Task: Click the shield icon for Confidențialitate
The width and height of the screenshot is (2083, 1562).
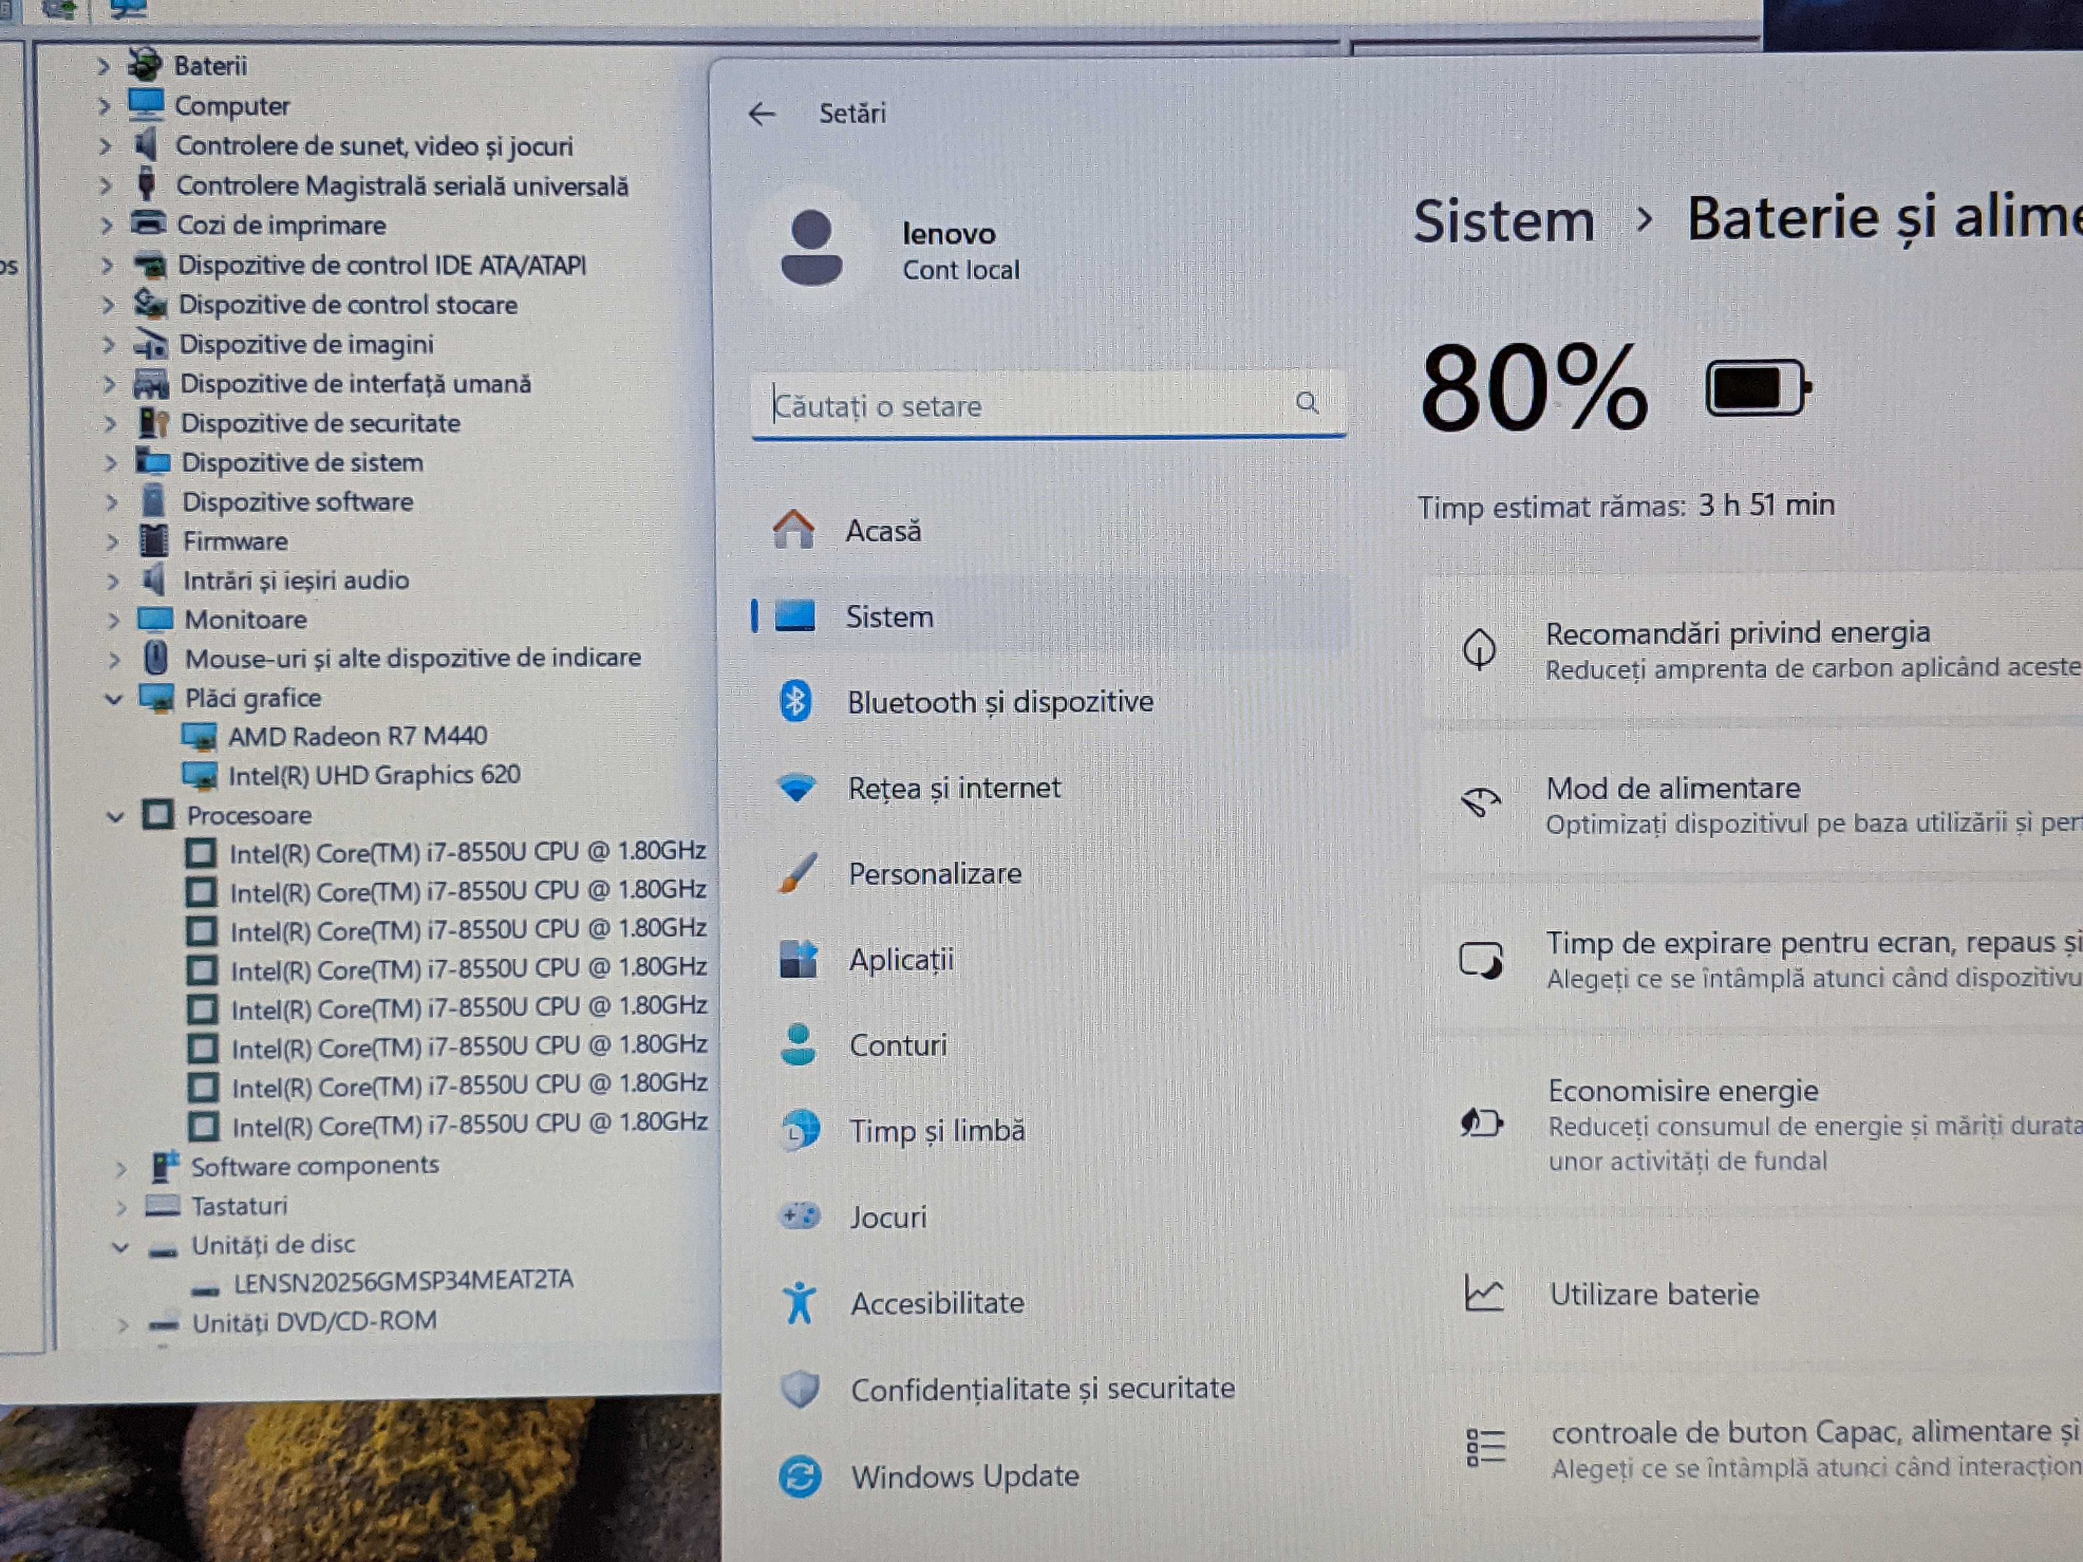Action: tap(800, 1389)
